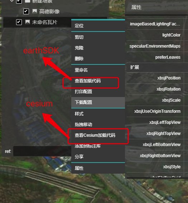Screen dimensions: 188x203
Task: Uncheck the 新建场景 scene checkbox
Action: point(19,1)
